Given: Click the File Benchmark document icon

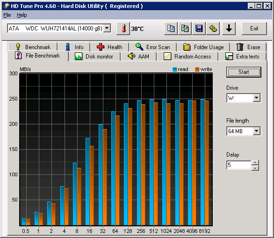Looking at the screenshot, I should pos(18,55).
